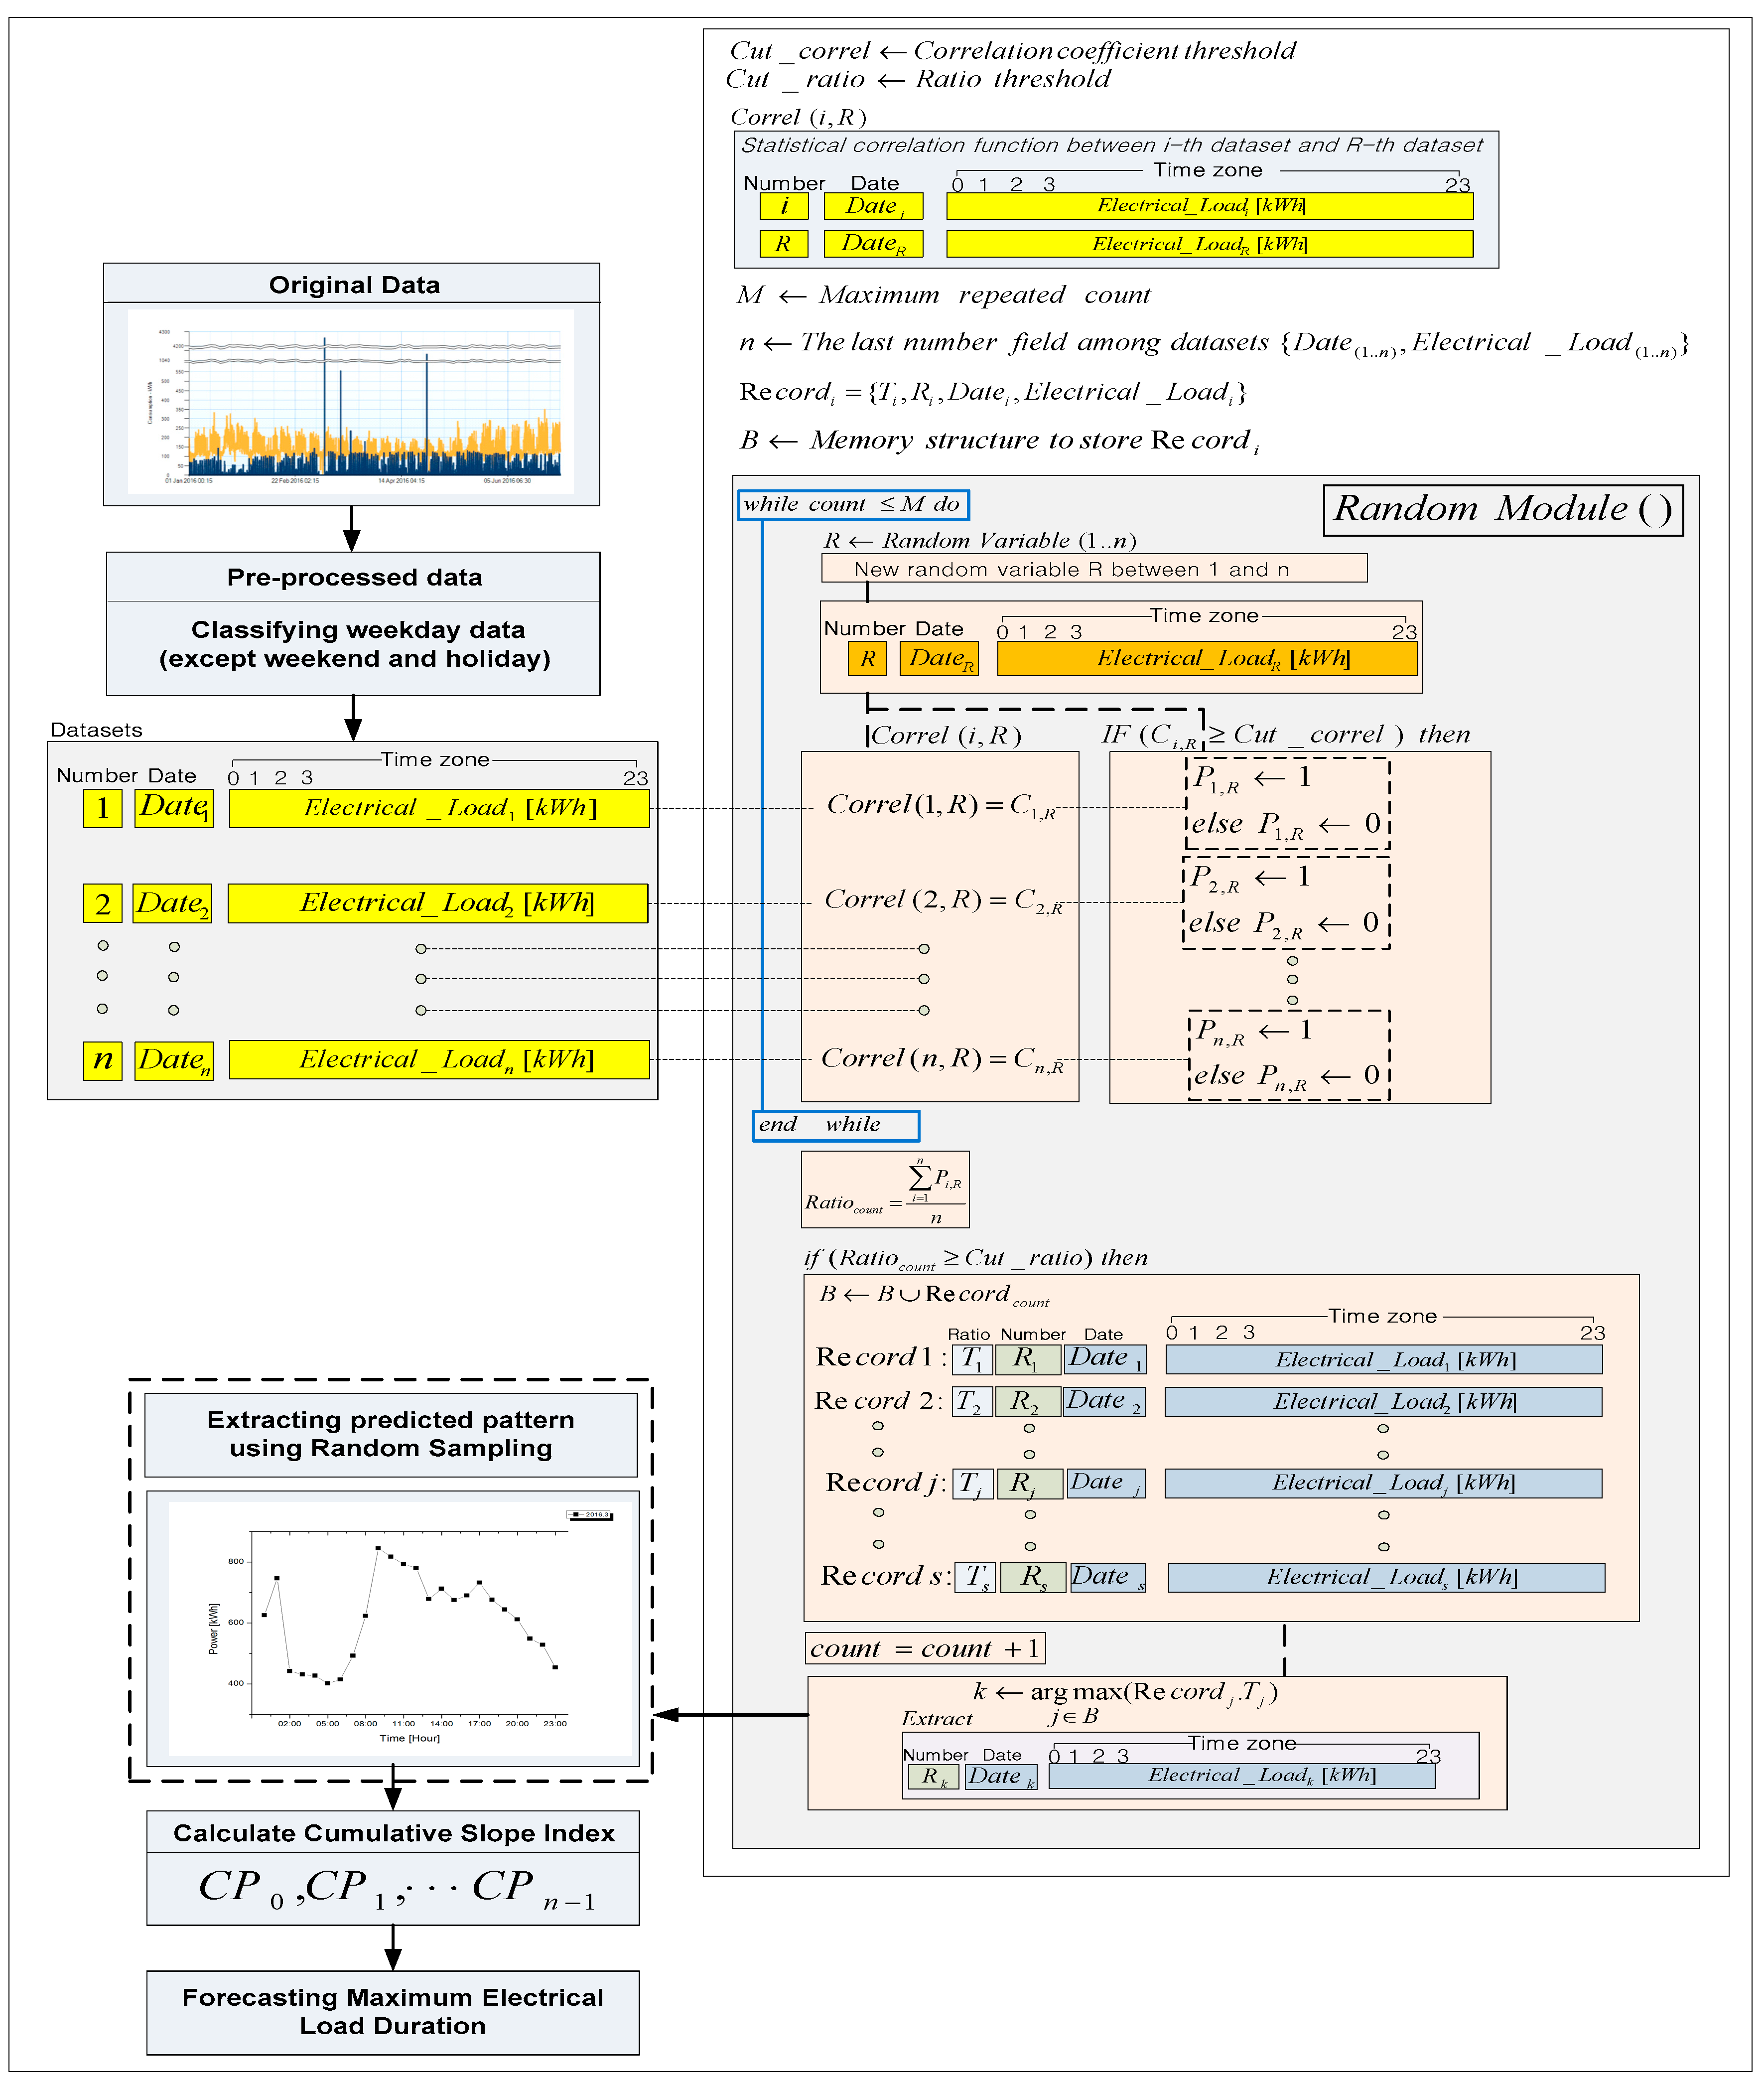
Task: Click the Date2 yellow box in Datasets
Action: (x=173, y=903)
